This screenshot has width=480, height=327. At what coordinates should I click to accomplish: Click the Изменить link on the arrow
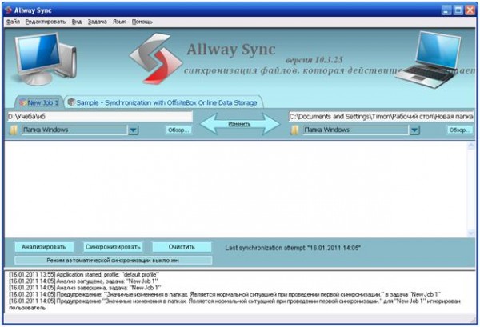tap(239, 124)
